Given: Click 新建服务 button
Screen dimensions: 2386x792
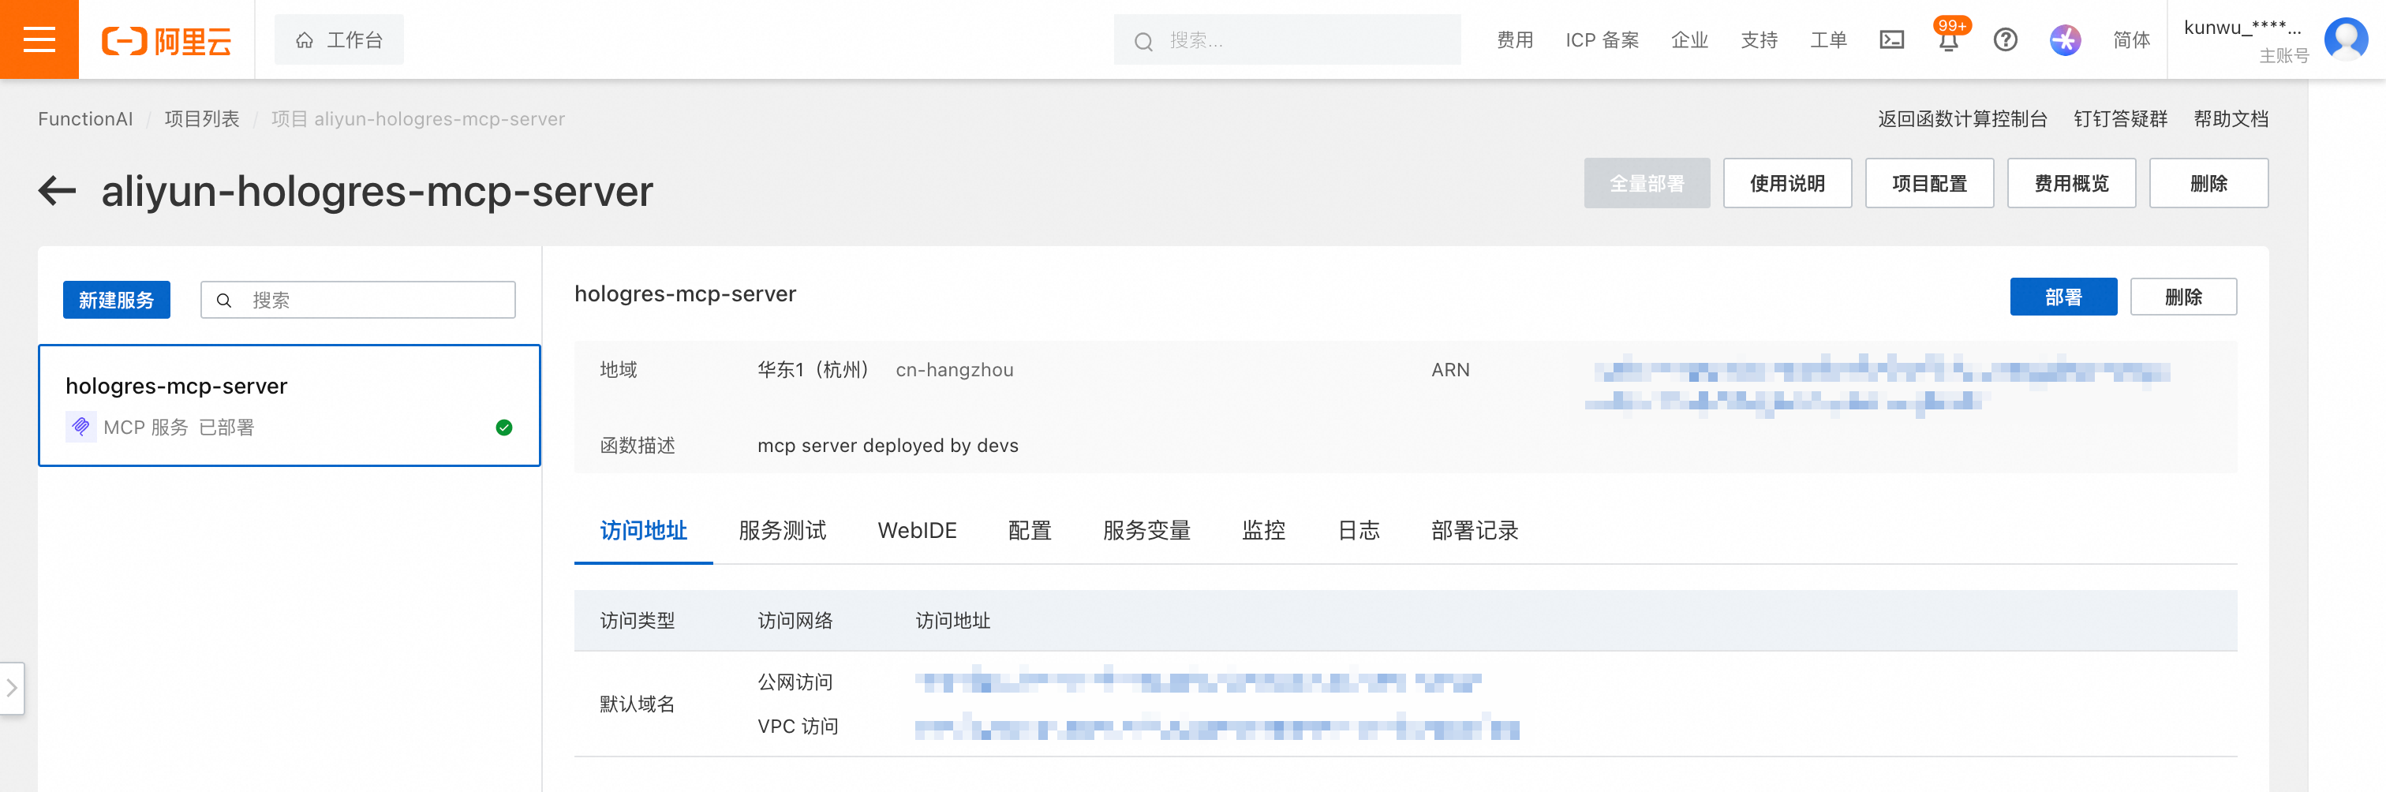Looking at the screenshot, I should pyautogui.click(x=117, y=300).
